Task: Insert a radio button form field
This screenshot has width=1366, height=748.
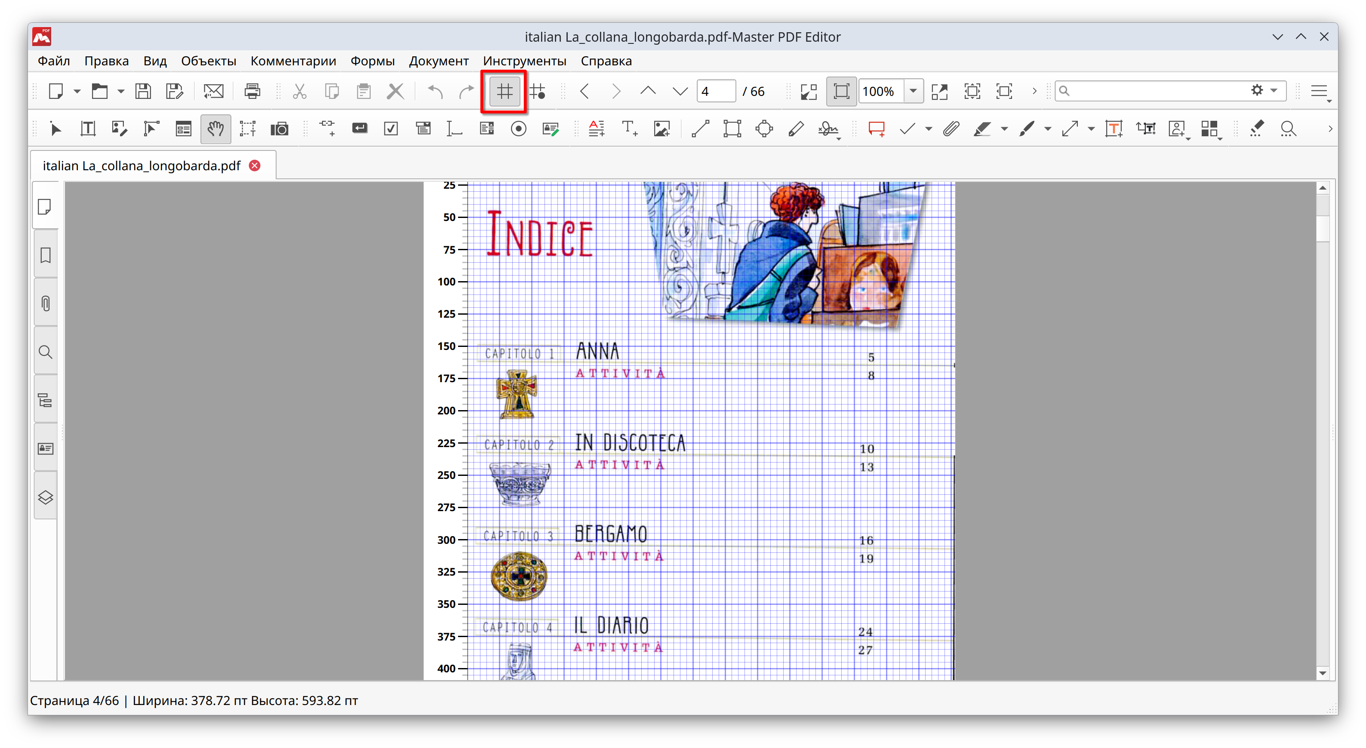Action: pyautogui.click(x=519, y=129)
